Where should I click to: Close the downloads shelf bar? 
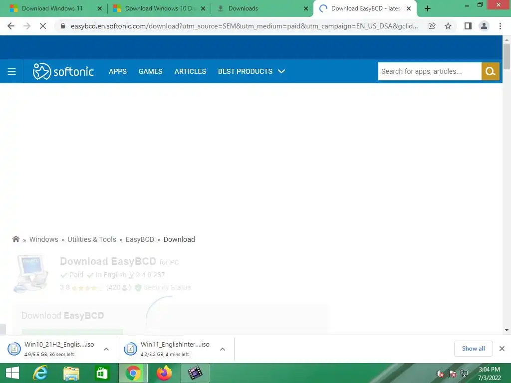pyautogui.click(x=502, y=349)
